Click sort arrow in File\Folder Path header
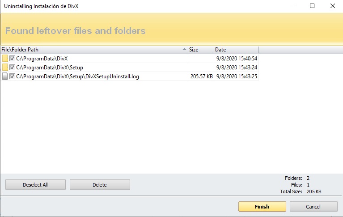 point(184,50)
